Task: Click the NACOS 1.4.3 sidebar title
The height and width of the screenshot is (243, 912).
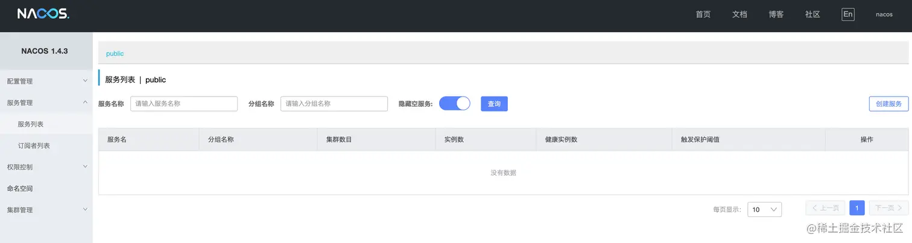Action: (45, 51)
